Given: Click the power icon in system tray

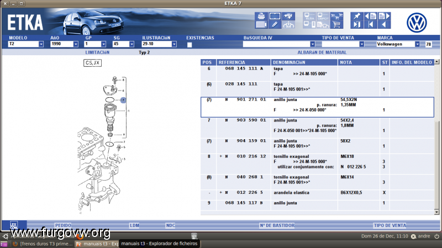Looking at the screenshot, I should (x=436, y=236).
